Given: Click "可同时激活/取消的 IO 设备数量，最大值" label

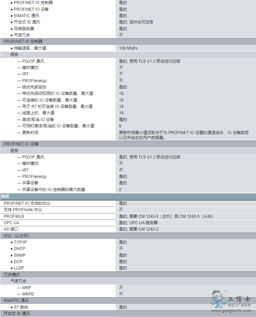Looking at the screenshot, I should click(x=58, y=126).
